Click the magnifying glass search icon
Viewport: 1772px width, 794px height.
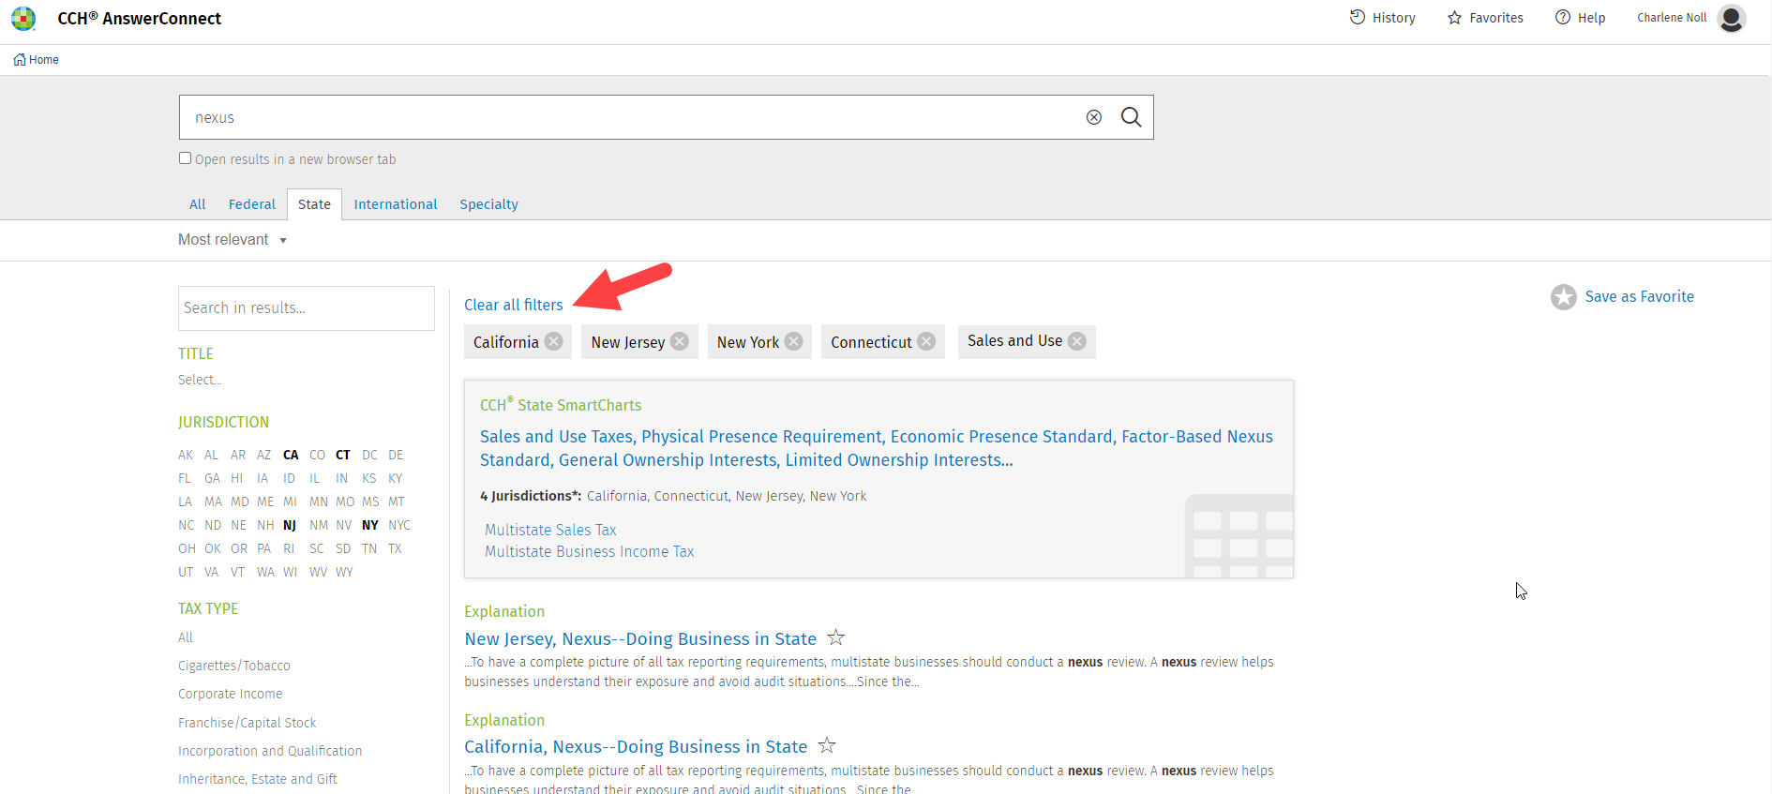point(1132,117)
